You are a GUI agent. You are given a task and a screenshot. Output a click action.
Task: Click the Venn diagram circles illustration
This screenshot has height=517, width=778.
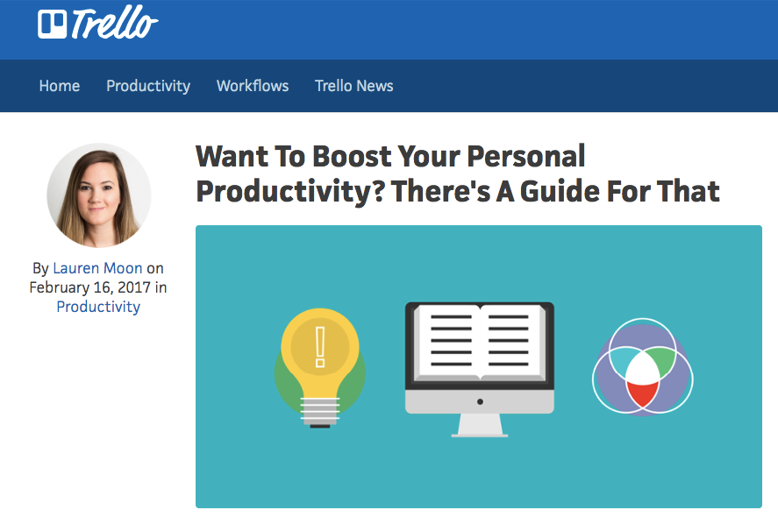(x=643, y=367)
